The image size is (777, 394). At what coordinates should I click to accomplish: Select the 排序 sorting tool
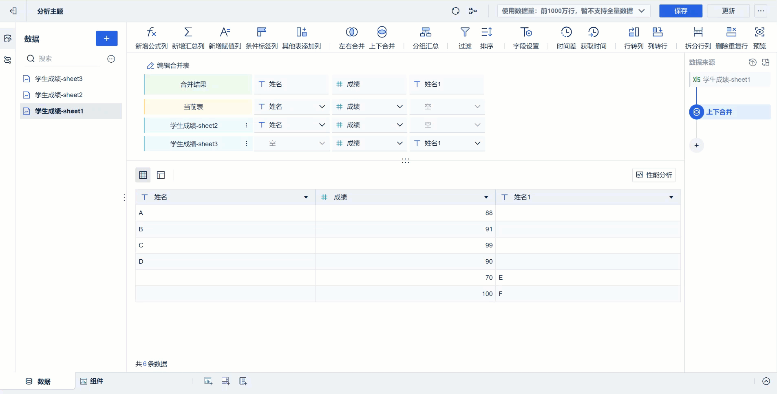point(487,37)
